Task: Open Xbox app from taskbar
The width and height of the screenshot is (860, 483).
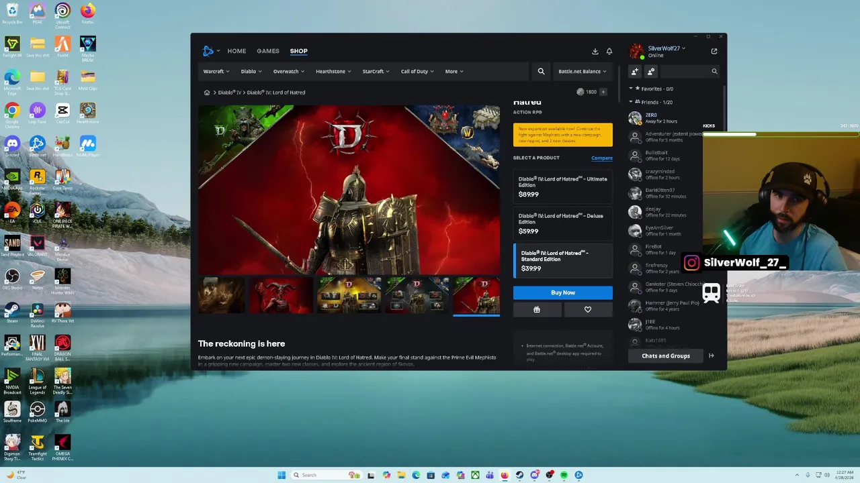Action: pyautogui.click(x=475, y=475)
